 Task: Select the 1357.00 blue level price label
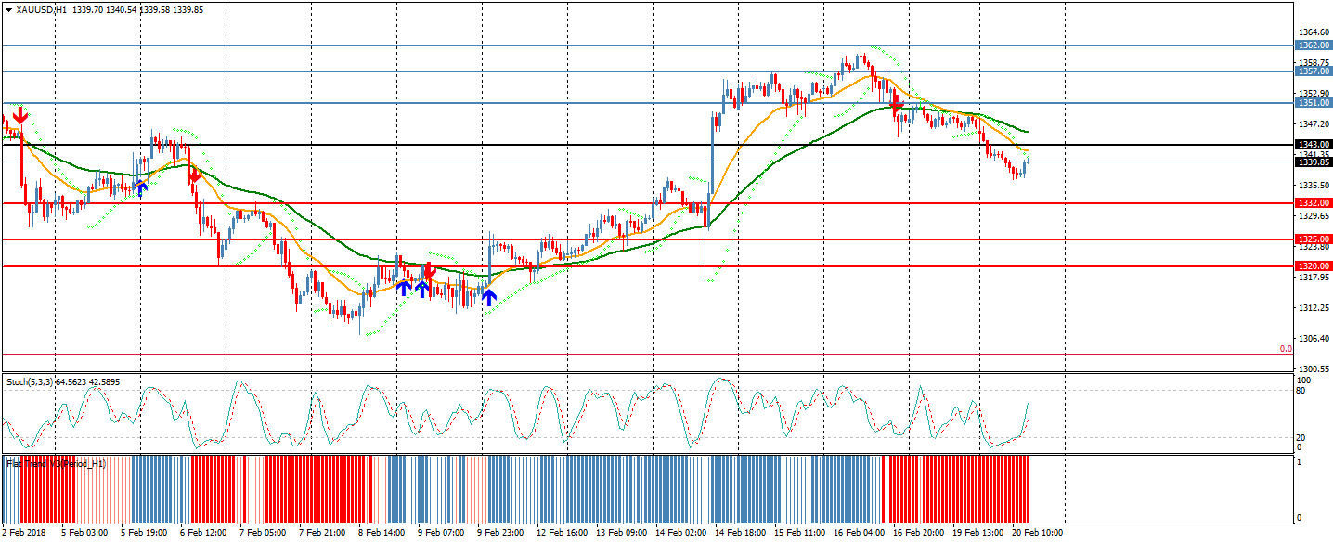pos(1313,71)
